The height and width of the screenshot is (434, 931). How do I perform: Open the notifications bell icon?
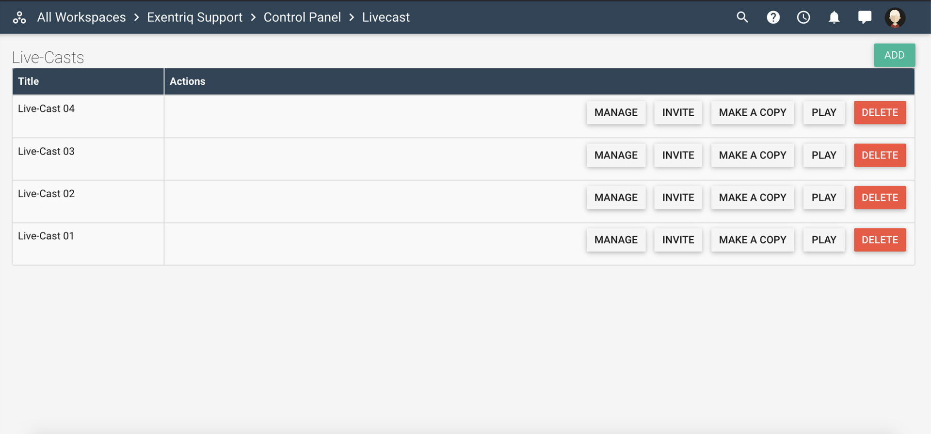click(834, 17)
